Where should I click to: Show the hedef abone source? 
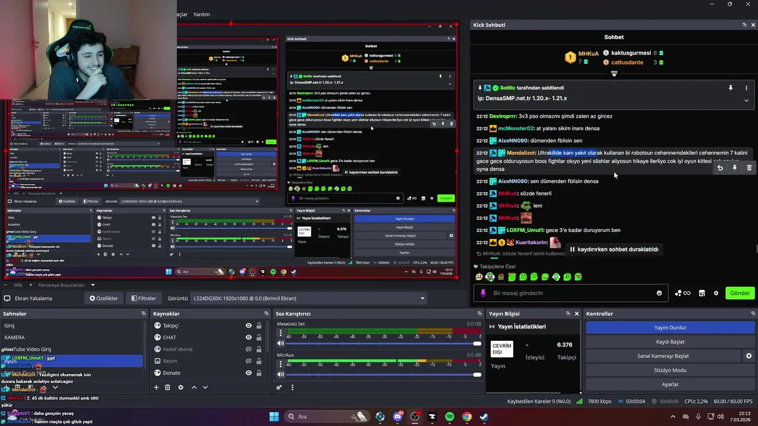pos(249,349)
